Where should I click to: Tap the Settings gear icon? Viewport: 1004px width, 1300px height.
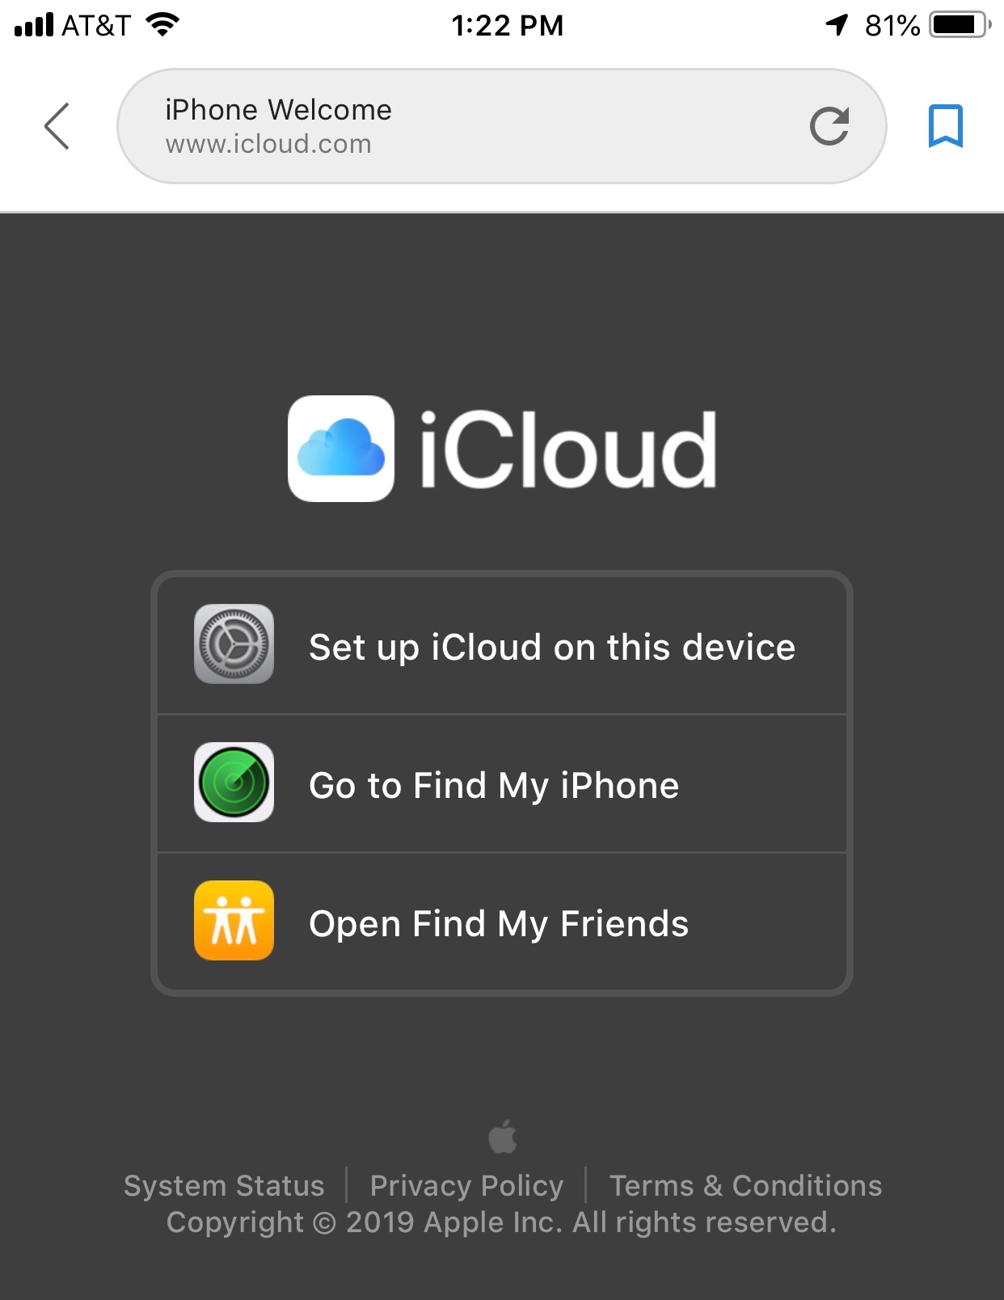tap(234, 644)
